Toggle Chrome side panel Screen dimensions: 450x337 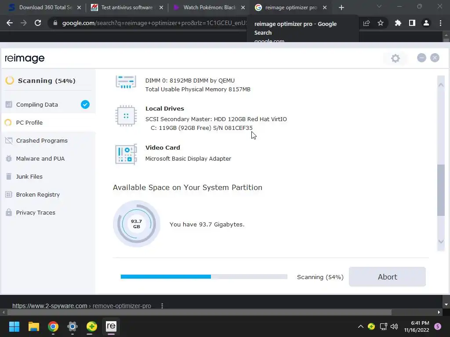[x=412, y=23]
